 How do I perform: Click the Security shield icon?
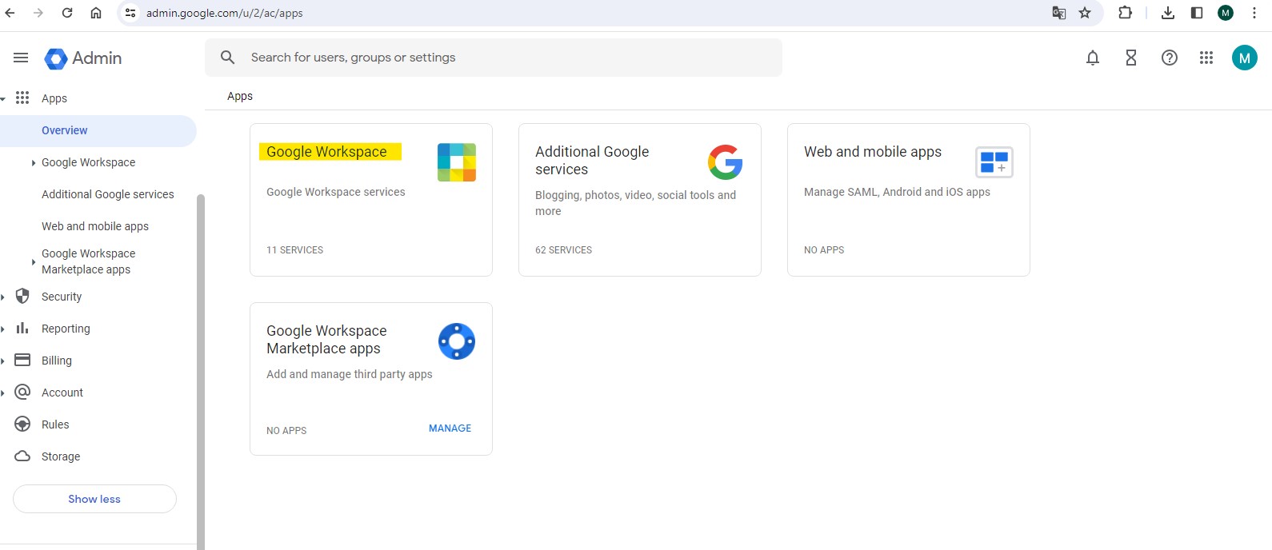point(22,296)
